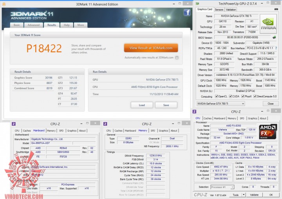The width and height of the screenshot is (282, 199).
Task: Click the DRAM Frequency value 1236.8 MHz
Action: point(155,155)
